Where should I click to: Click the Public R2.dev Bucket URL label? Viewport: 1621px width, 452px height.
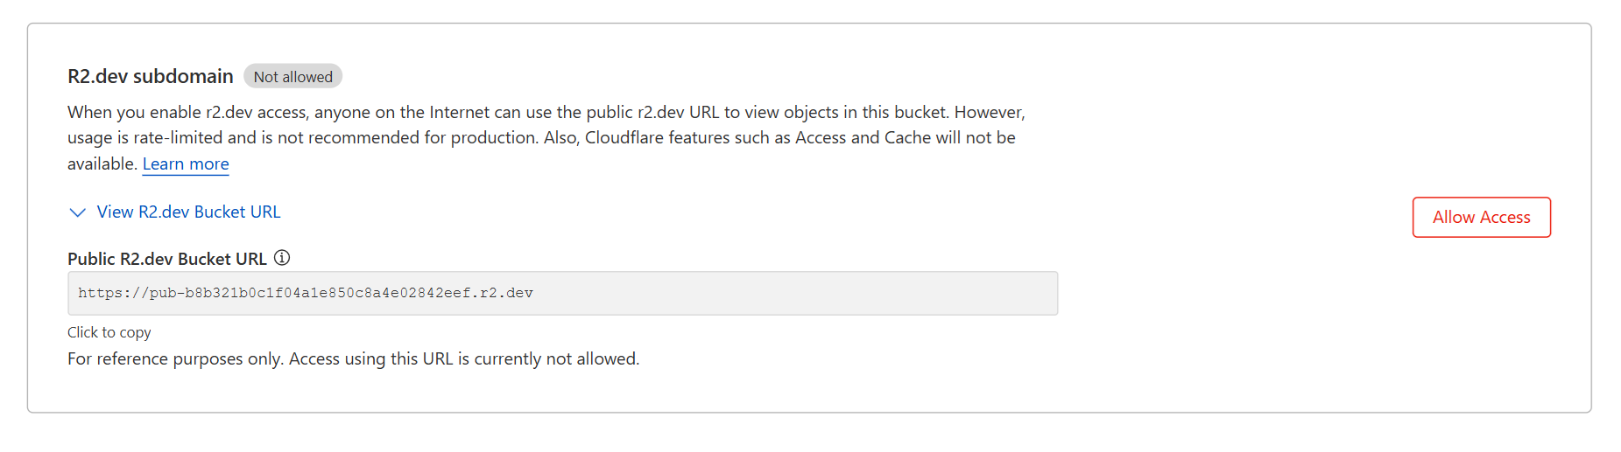click(x=167, y=259)
